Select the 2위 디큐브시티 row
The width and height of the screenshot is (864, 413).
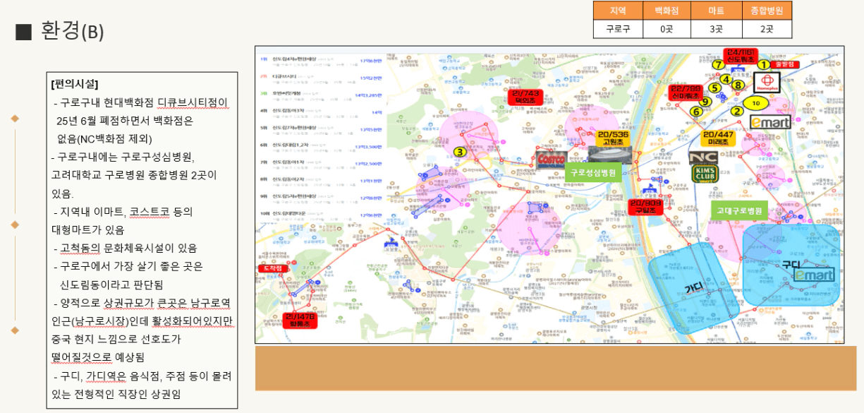[321, 77]
